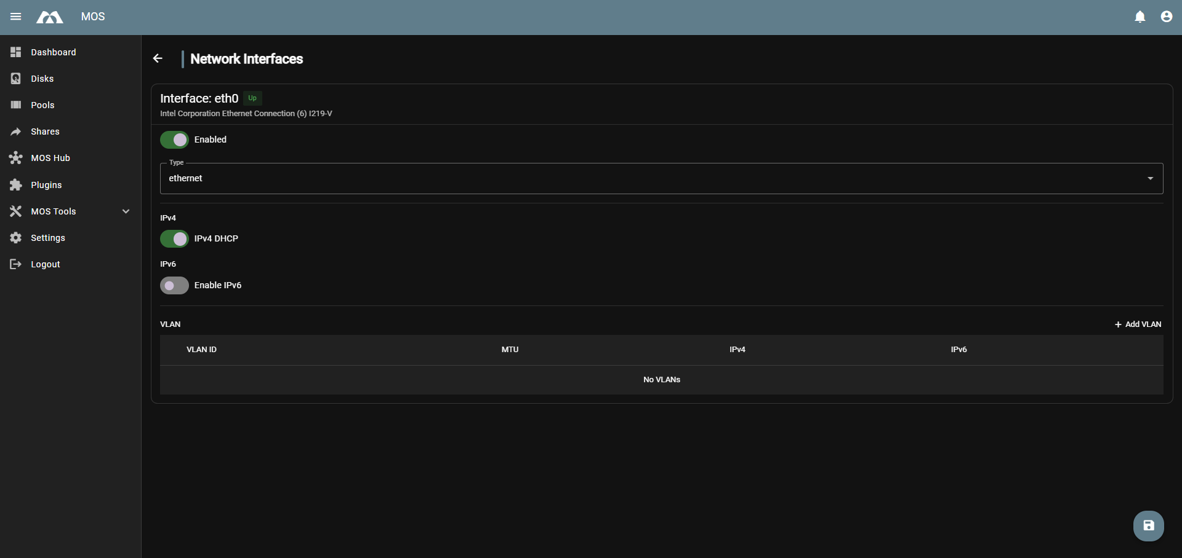Click the Add VLAN button

point(1138,324)
